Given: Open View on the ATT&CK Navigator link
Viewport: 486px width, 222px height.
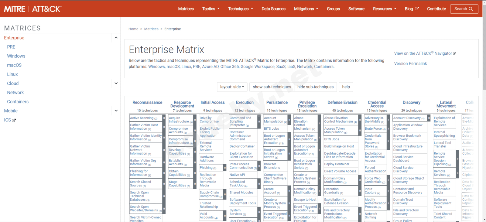Looking at the screenshot, I should pos(425,53).
